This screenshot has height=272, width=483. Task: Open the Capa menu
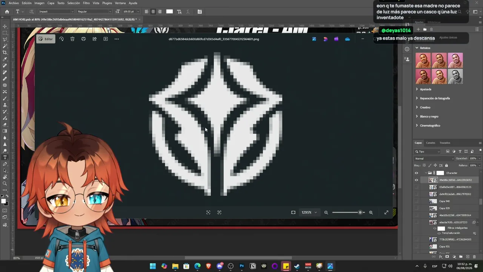click(x=51, y=3)
